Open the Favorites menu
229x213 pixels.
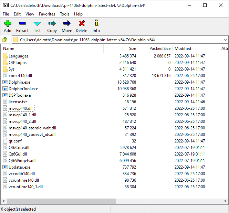pyautogui.click(x=47, y=14)
